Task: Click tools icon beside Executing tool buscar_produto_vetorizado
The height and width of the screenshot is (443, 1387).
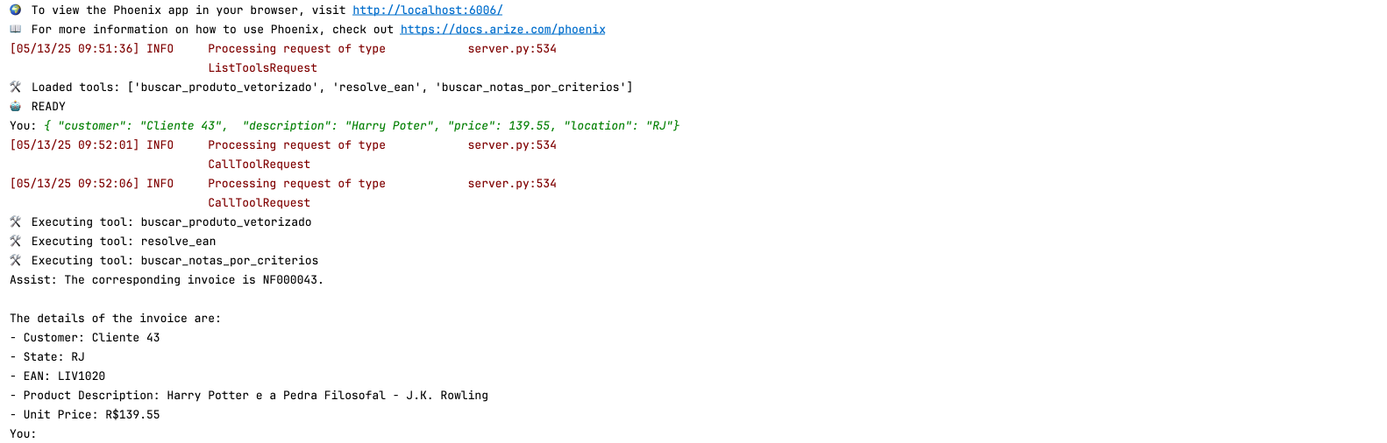Action: 15,222
